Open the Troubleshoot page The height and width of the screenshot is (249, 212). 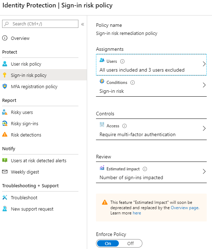click(43, 198)
